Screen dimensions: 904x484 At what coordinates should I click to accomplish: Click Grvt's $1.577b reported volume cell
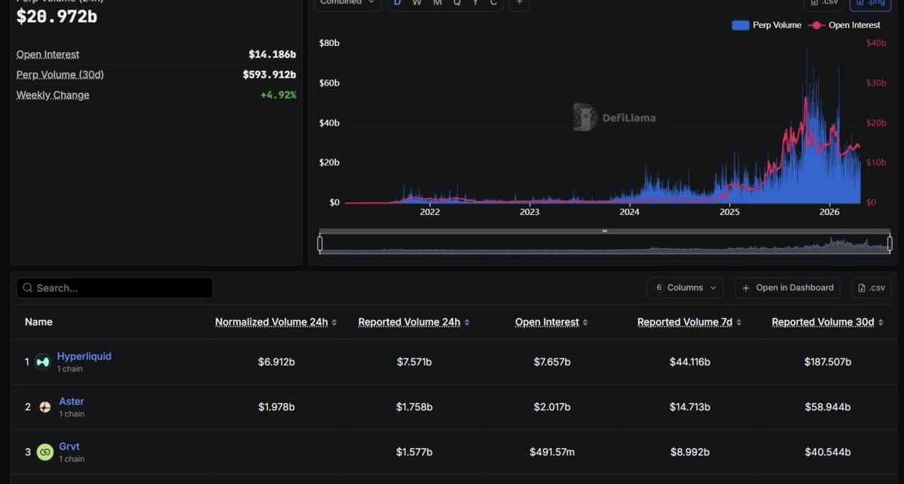pos(414,452)
